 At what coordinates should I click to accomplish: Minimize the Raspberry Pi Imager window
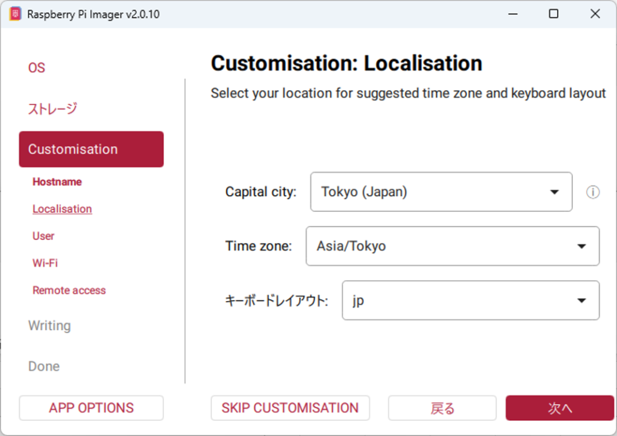[x=513, y=14]
